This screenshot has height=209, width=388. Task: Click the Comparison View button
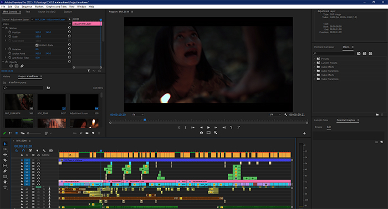pos(216,133)
